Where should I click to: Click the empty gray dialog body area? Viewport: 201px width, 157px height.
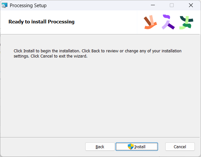coord(98,98)
